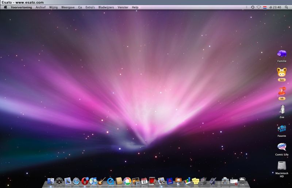
Task: Select the Comic Life desktop icon
Action: point(282,147)
